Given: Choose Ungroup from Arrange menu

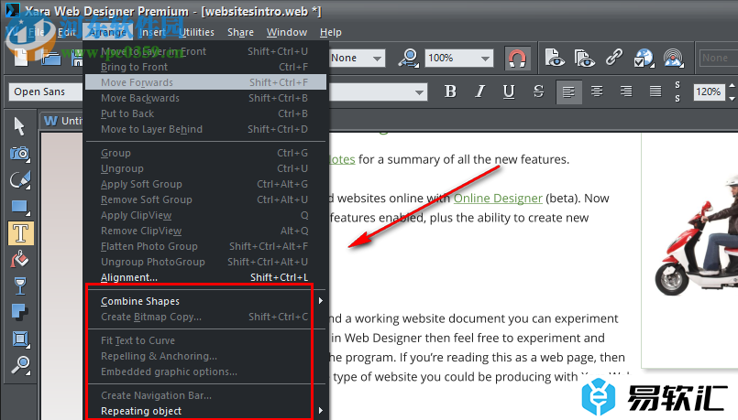Looking at the screenshot, I should pos(205,168).
